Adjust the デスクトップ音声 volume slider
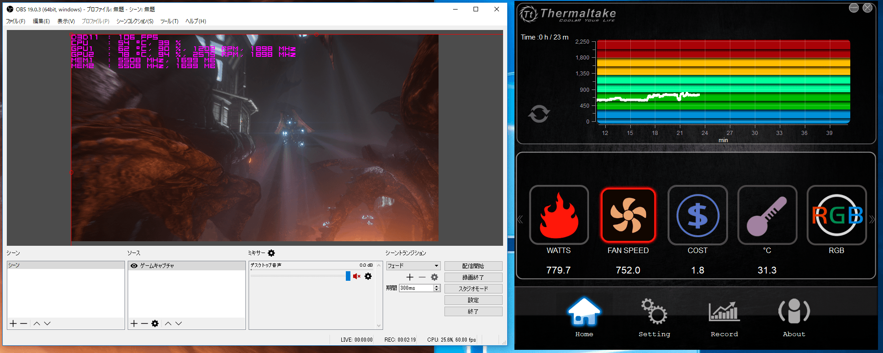The image size is (883, 353). (348, 276)
